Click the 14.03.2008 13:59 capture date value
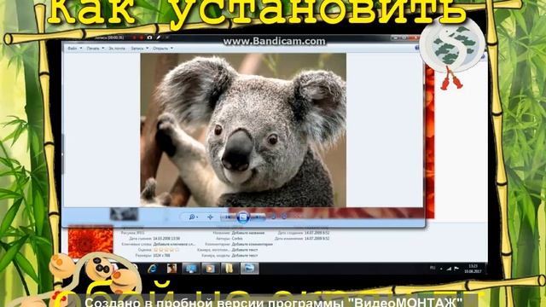The image size is (546, 307). 166,239
